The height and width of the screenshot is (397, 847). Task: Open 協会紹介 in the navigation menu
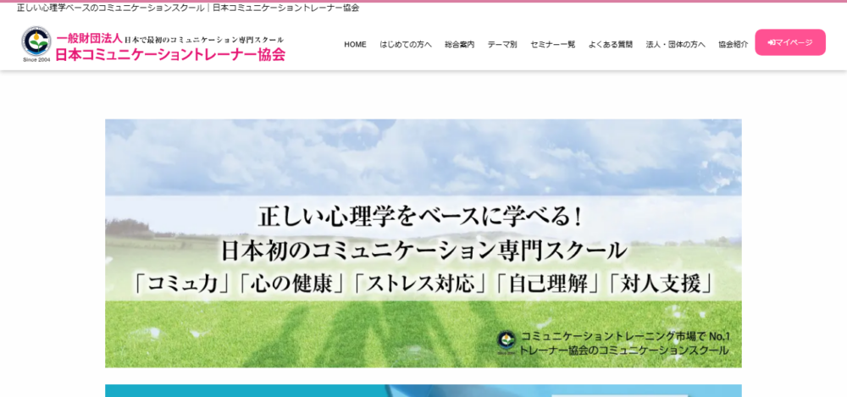[733, 45]
